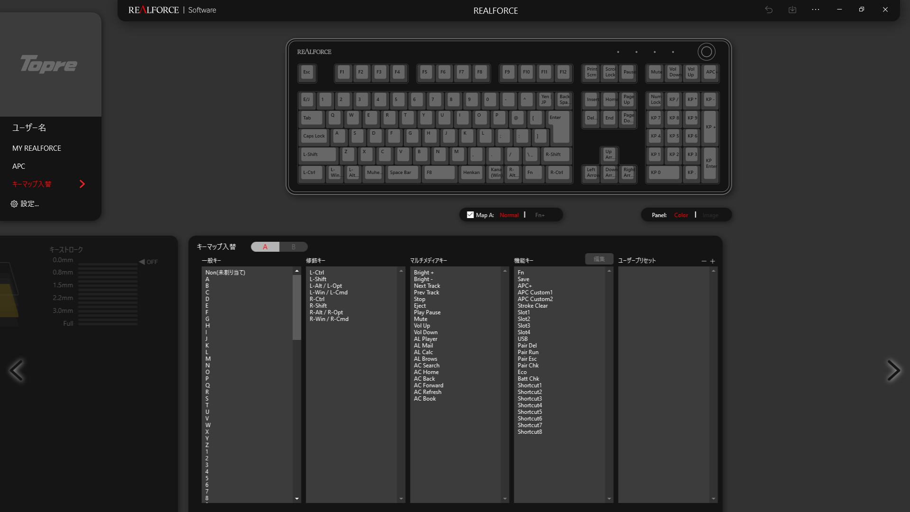This screenshot has height=512, width=910.
Task: Click the 編集 edit button
Action: 599,259
